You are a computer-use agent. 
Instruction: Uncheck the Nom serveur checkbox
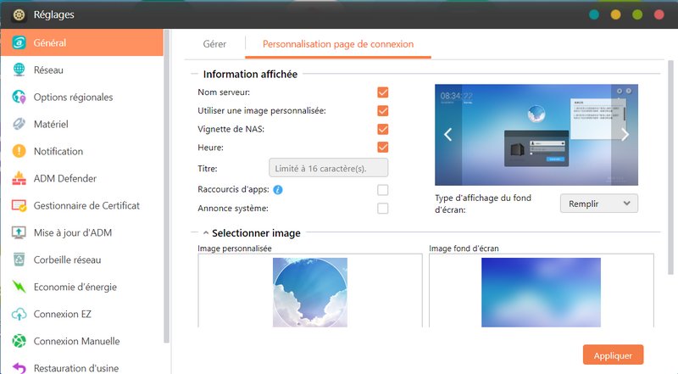tap(383, 92)
